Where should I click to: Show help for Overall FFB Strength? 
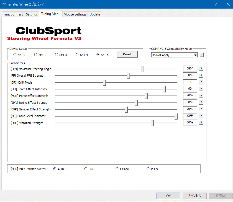point(201,75)
